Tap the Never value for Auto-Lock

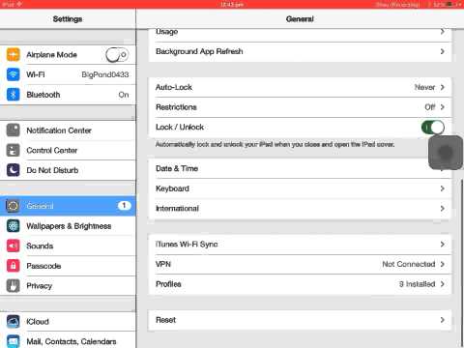[x=424, y=87]
